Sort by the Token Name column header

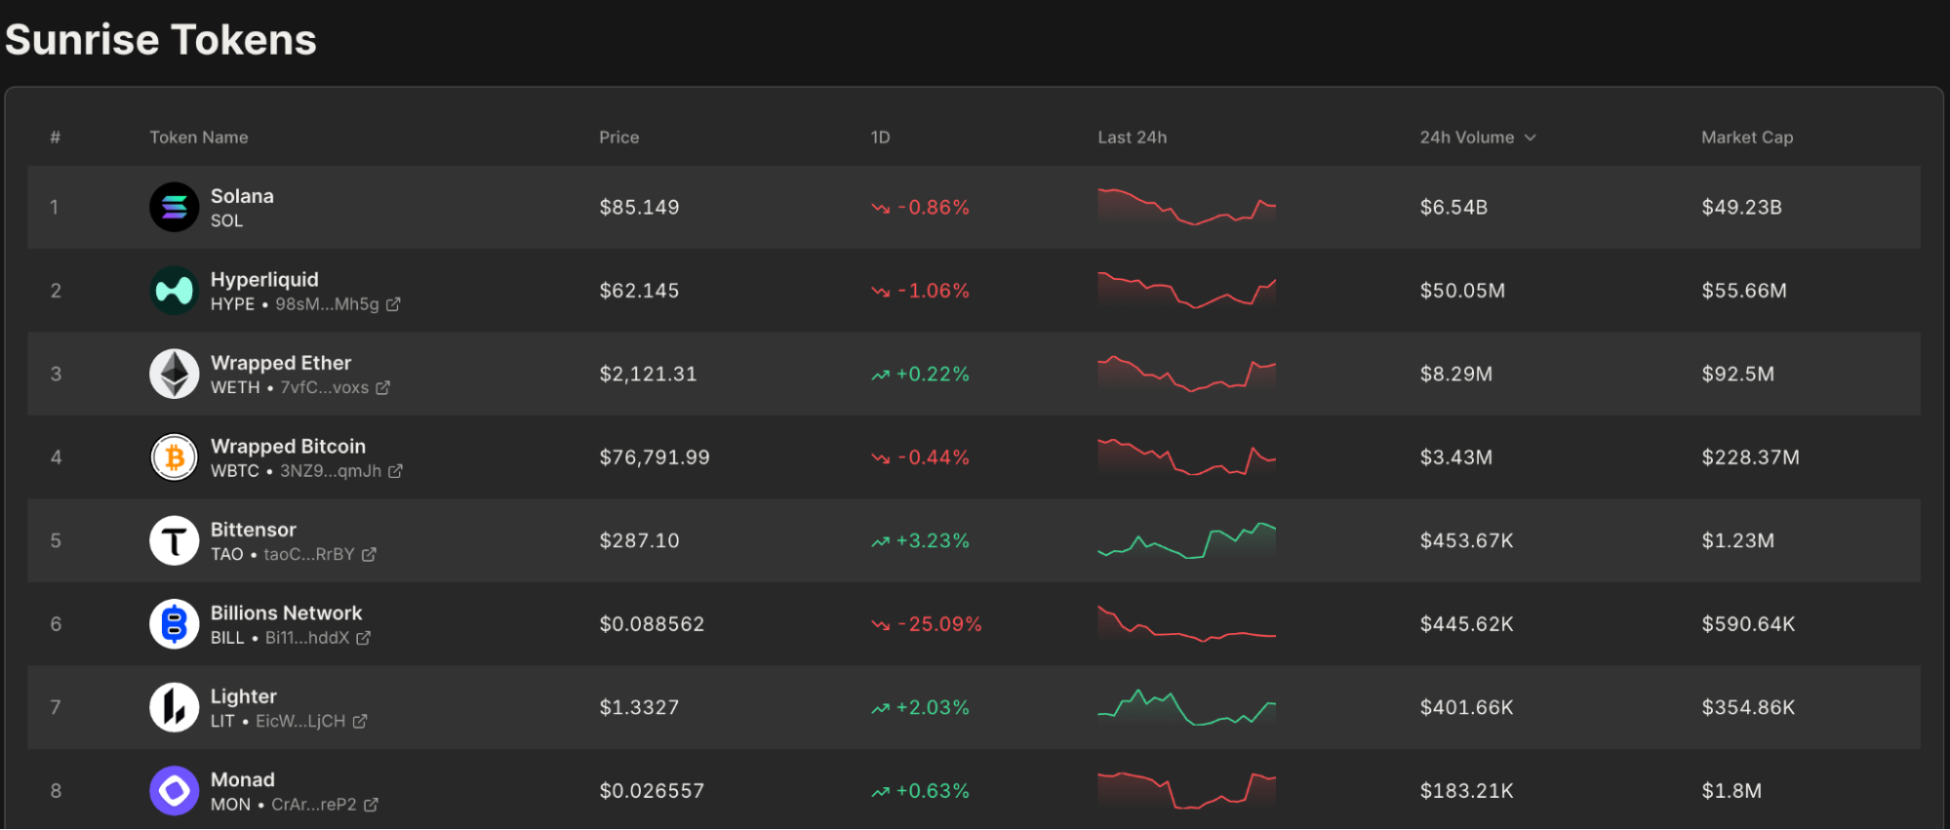click(199, 138)
